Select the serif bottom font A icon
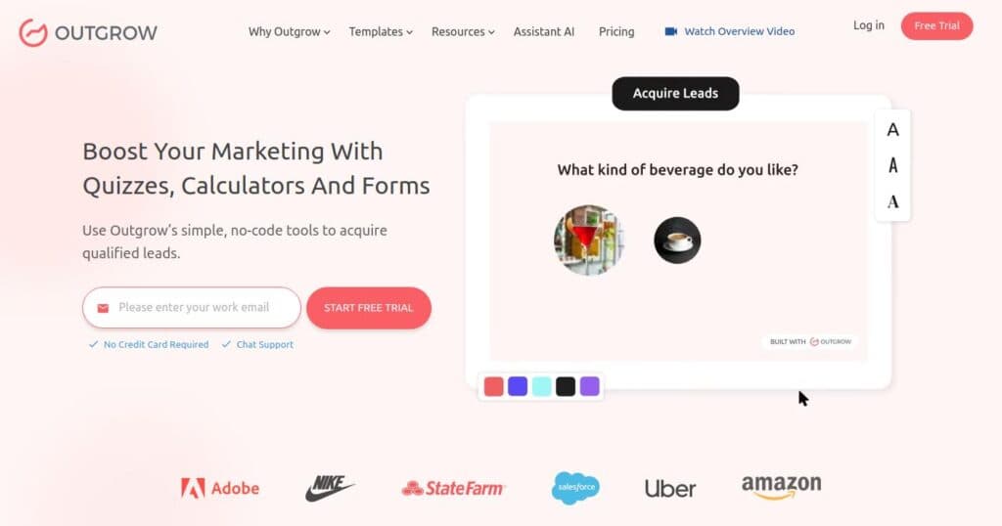Viewport: 1002px width, 526px height. click(x=892, y=201)
